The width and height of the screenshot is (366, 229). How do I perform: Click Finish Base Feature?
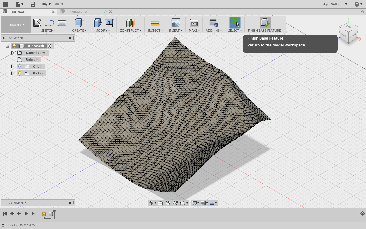point(264,25)
